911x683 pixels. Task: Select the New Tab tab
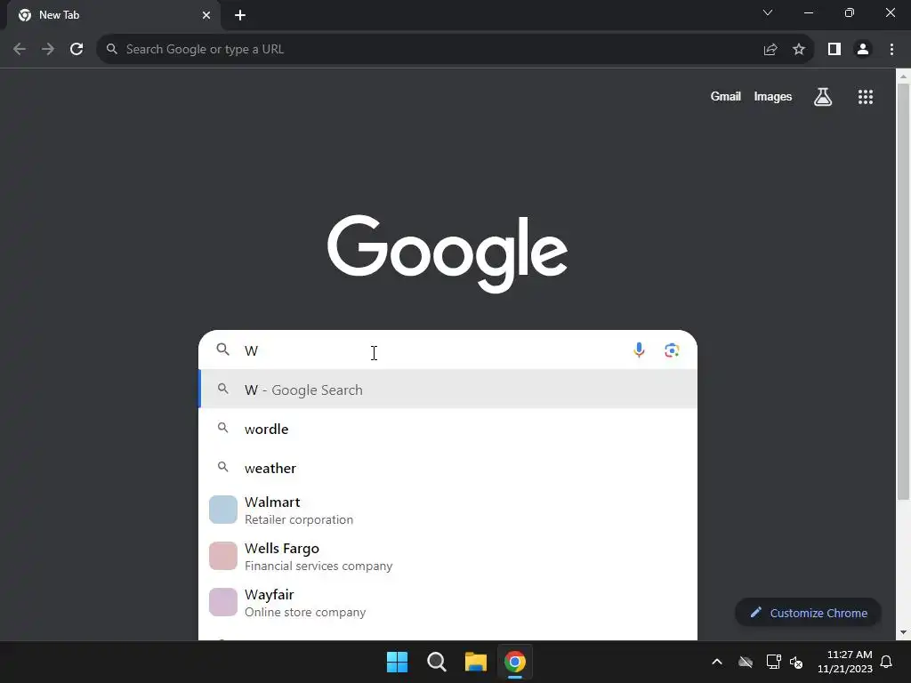coord(114,15)
